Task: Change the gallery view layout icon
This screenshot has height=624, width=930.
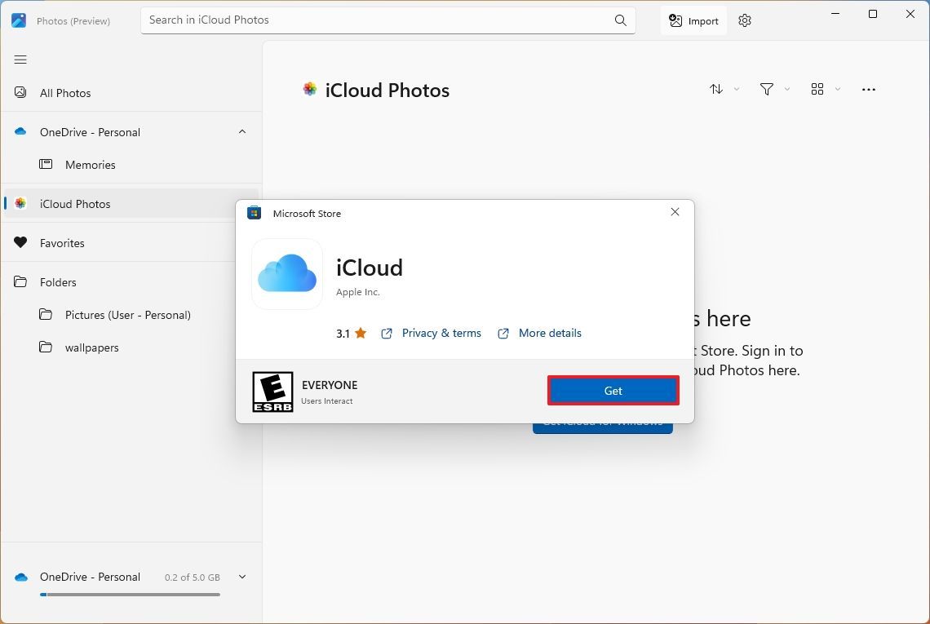Action: coord(817,89)
